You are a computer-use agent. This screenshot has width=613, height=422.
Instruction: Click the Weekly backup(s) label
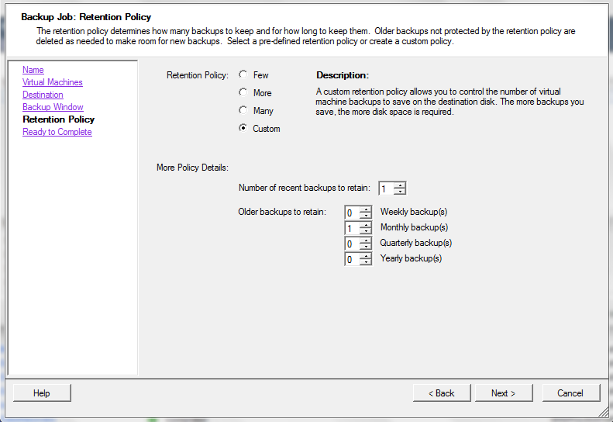click(414, 212)
